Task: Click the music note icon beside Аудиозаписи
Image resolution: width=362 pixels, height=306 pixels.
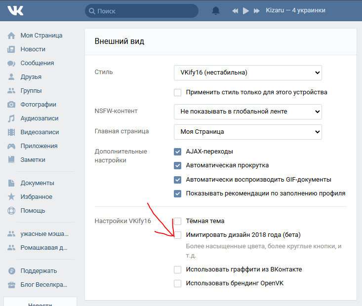Action: click(x=11, y=118)
